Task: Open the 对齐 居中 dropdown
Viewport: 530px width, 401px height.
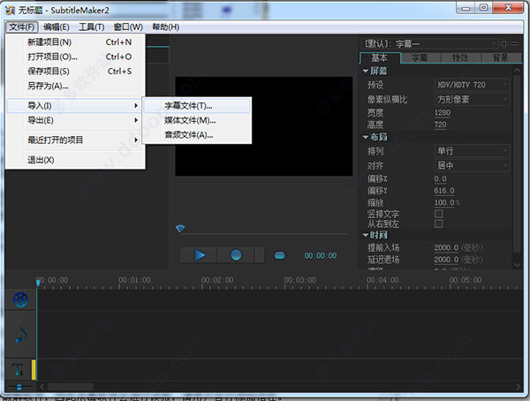Action: coord(472,165)
